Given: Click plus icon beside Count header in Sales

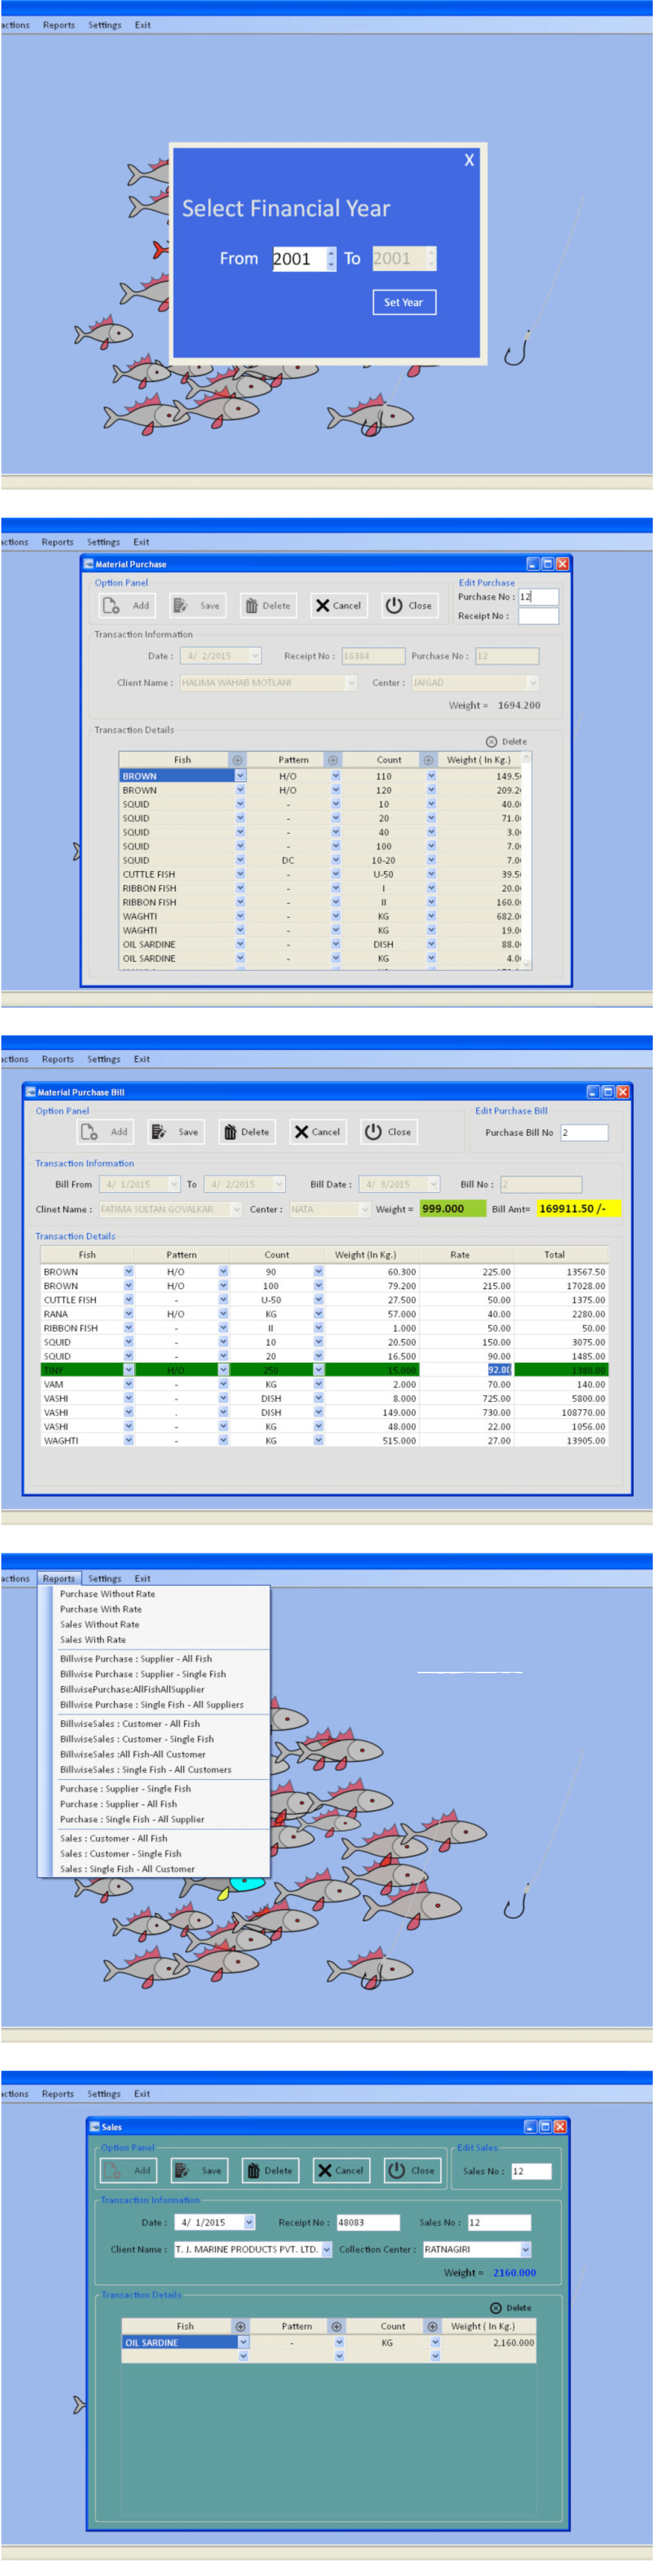Looking at the screenshot, I should [x=432, y=2327].
